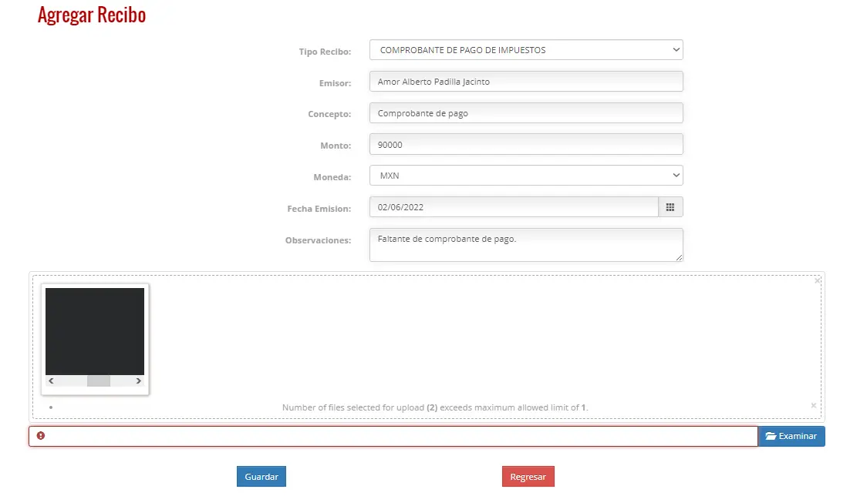Image resolution: width=867 pixels, height=496 pixels.
Task: Click the left arrow under the file thumbnail
Action: pyautogui.click(x=51, y=380)
